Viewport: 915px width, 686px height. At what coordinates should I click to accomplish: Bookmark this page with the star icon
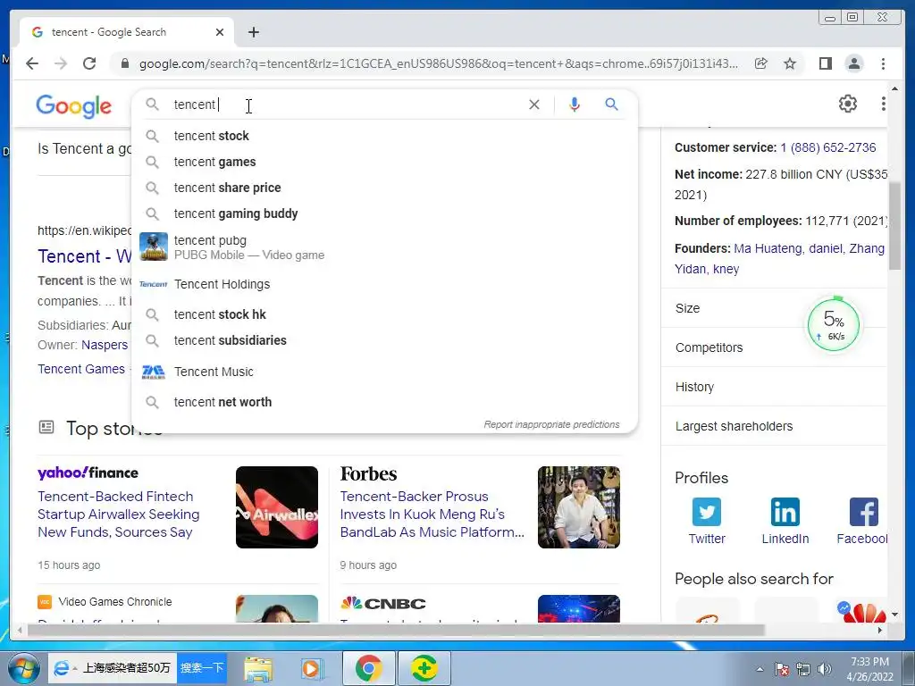coord(790,63)
